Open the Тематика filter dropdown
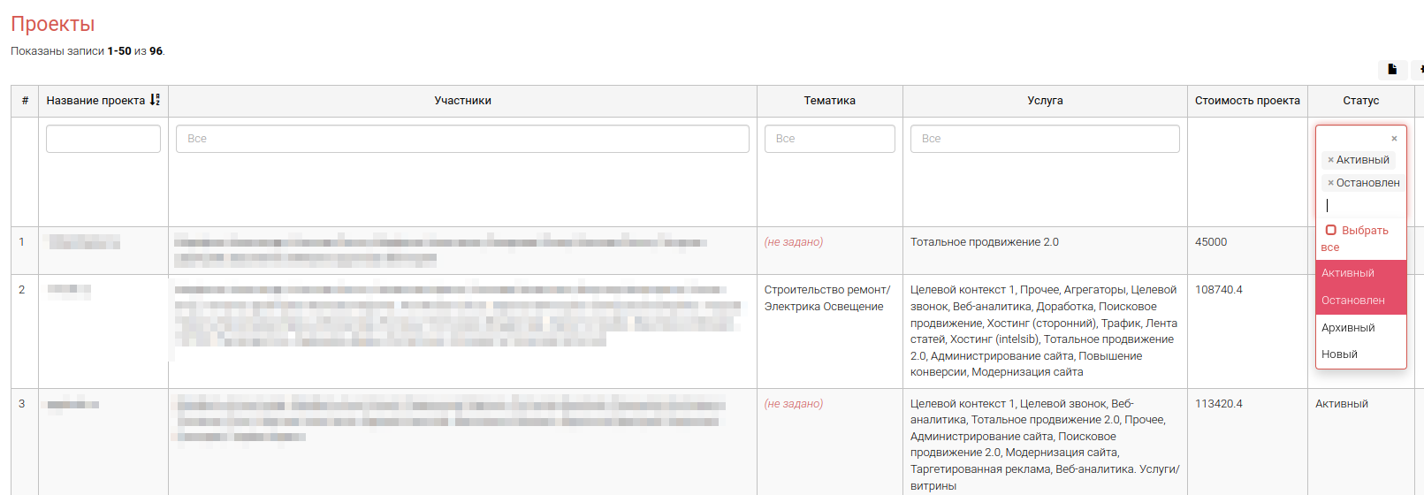Viewport: 1424px width, 495px height. pos(829,139)
